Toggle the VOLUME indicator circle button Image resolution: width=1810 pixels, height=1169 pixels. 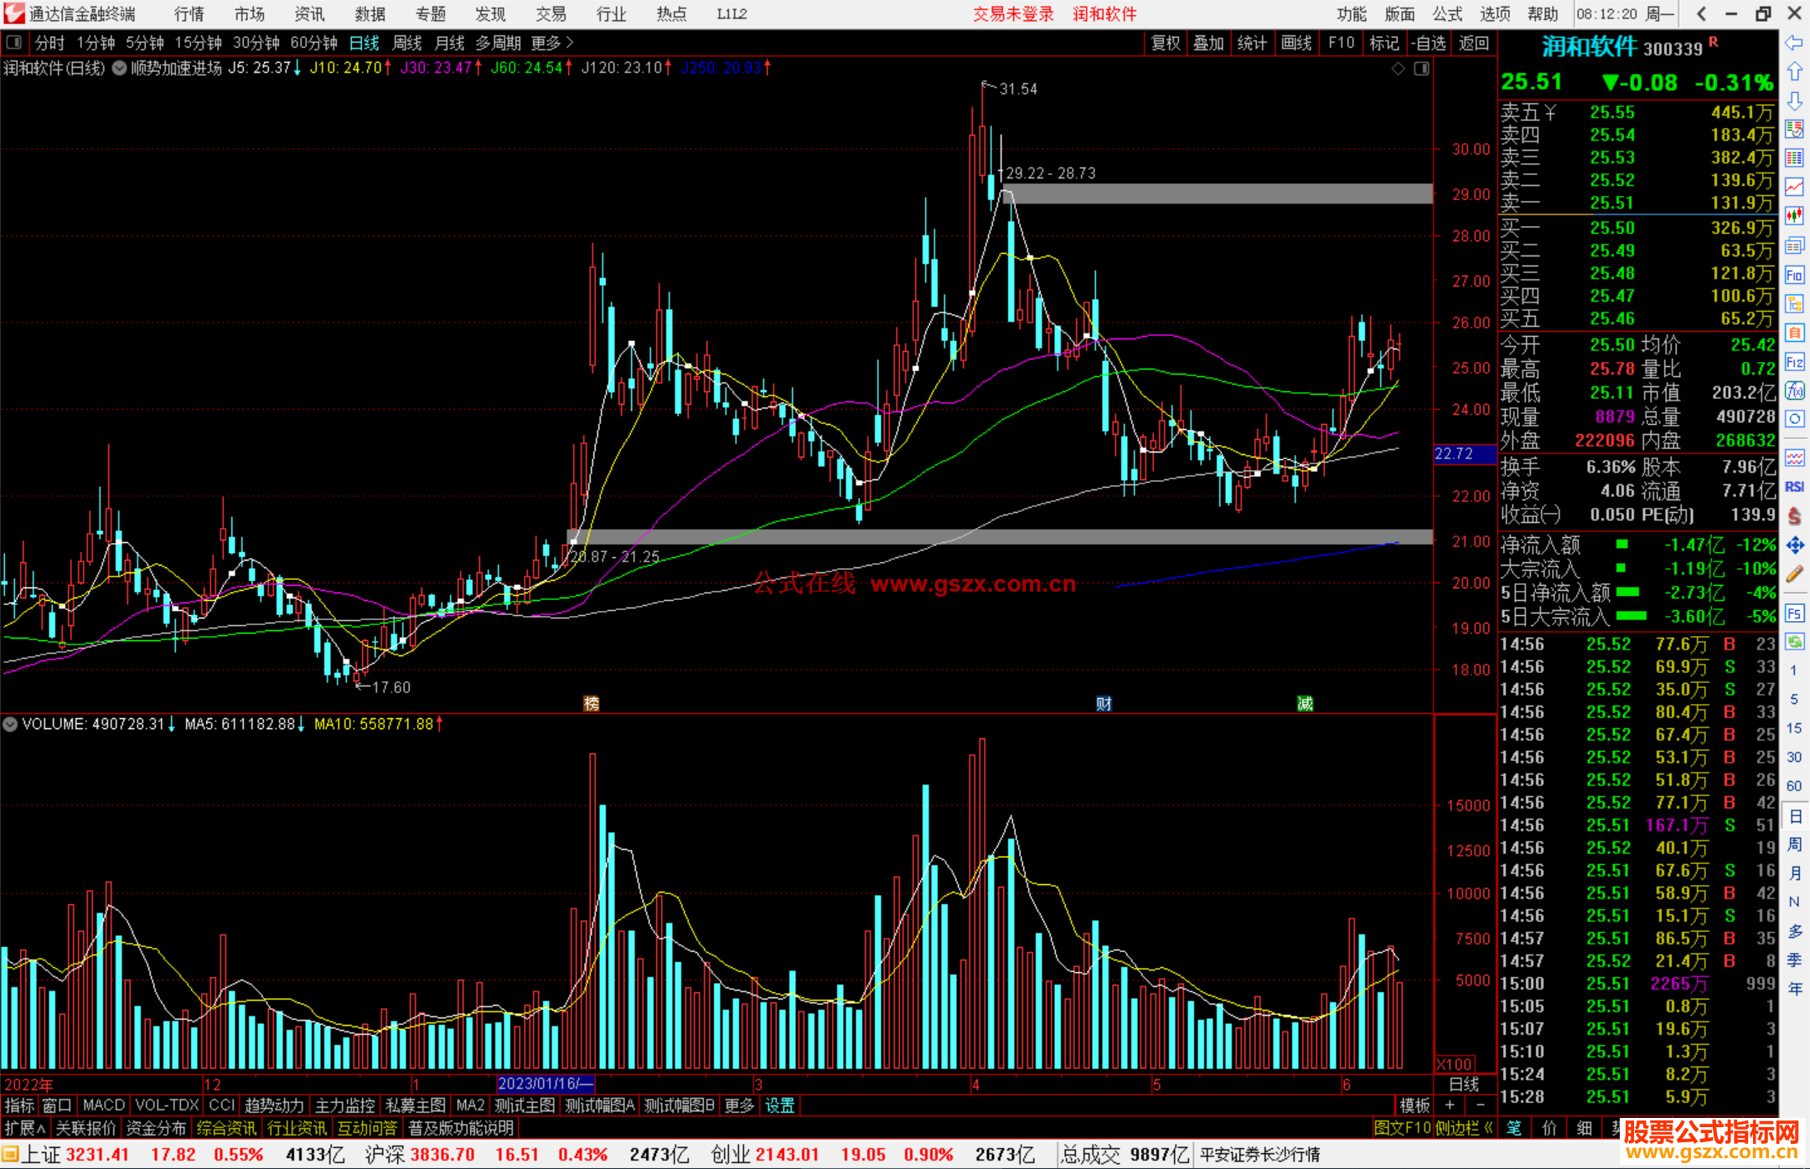(10, 724)
